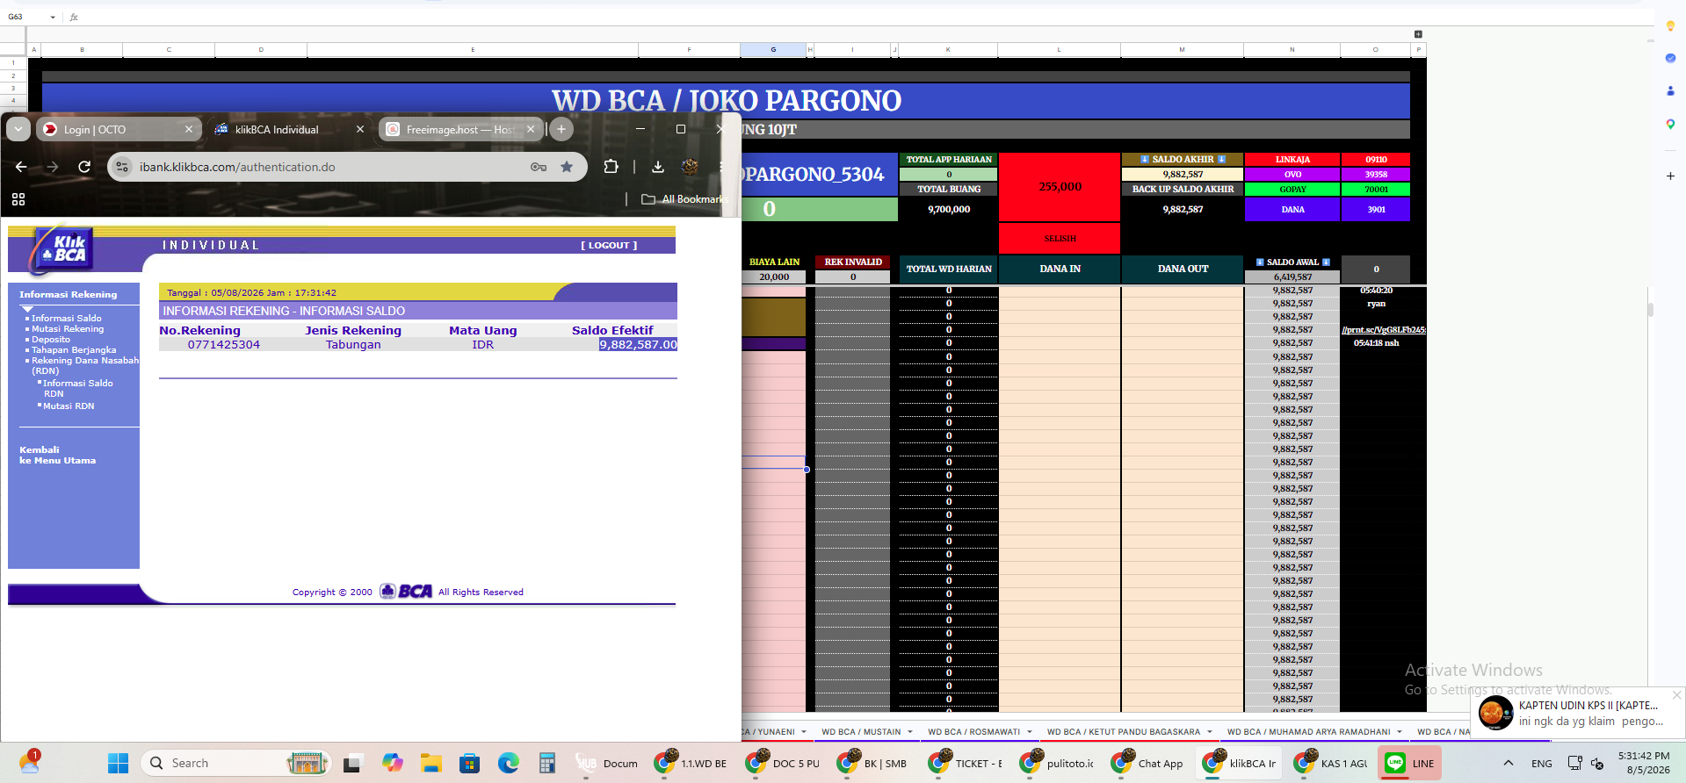Click the Windows taskbar Search box

pyautogui.click(x=235, y=764)
